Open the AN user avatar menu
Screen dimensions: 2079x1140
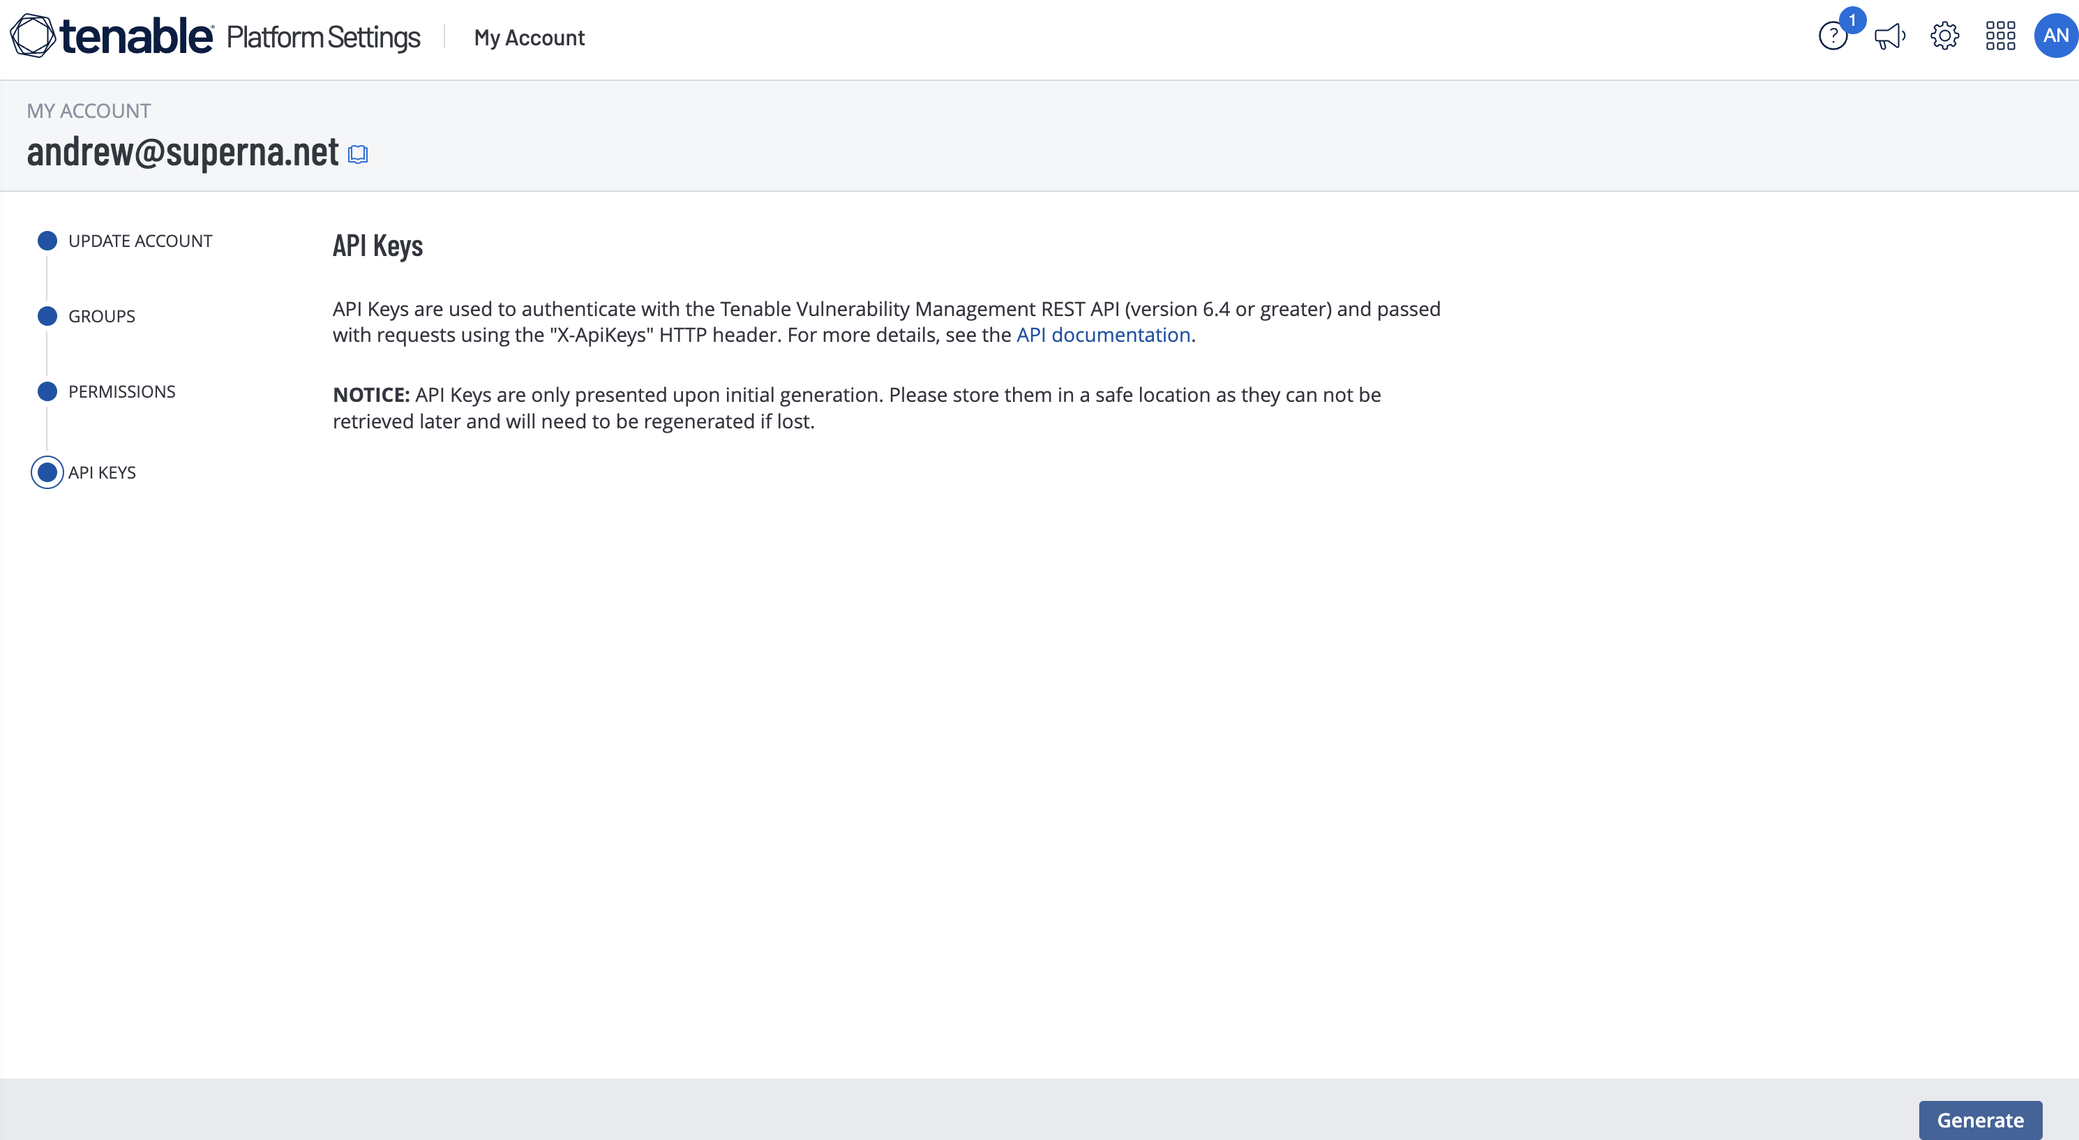click(x=2055, y=36)
